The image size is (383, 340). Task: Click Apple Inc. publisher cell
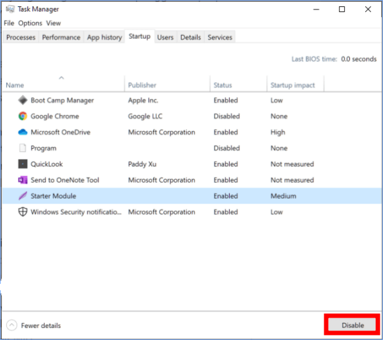(x=143, y=100)
